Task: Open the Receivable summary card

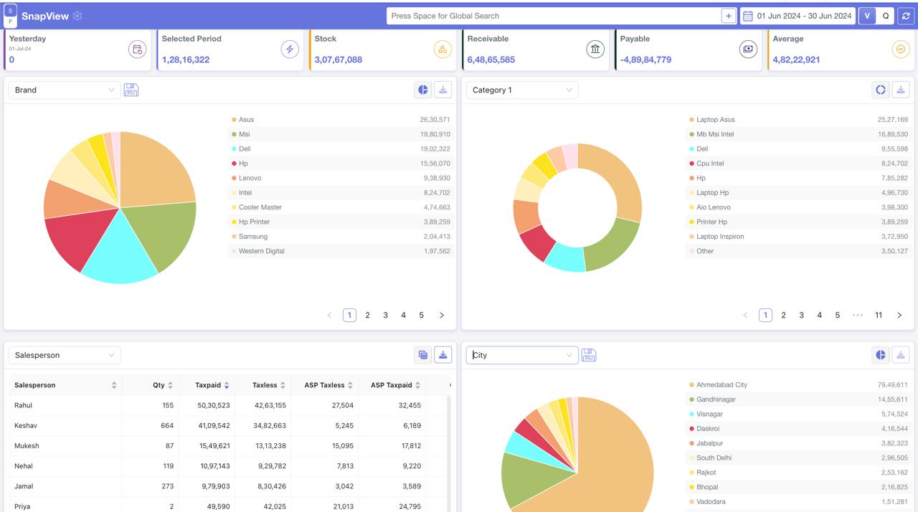Action: click(x=536, y=49)
